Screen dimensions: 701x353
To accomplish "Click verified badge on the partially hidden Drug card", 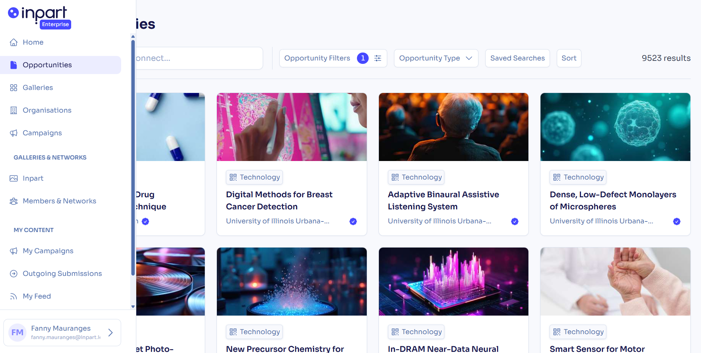I will pyautogui.click(x=145, y=221).
